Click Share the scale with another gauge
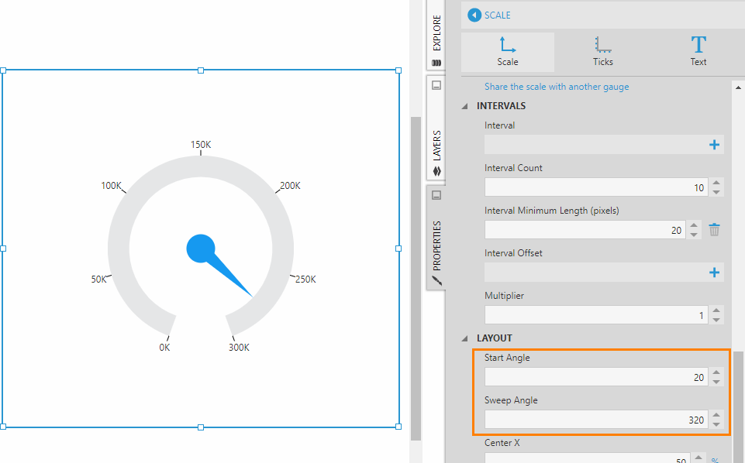 click(x=557, y=87)
